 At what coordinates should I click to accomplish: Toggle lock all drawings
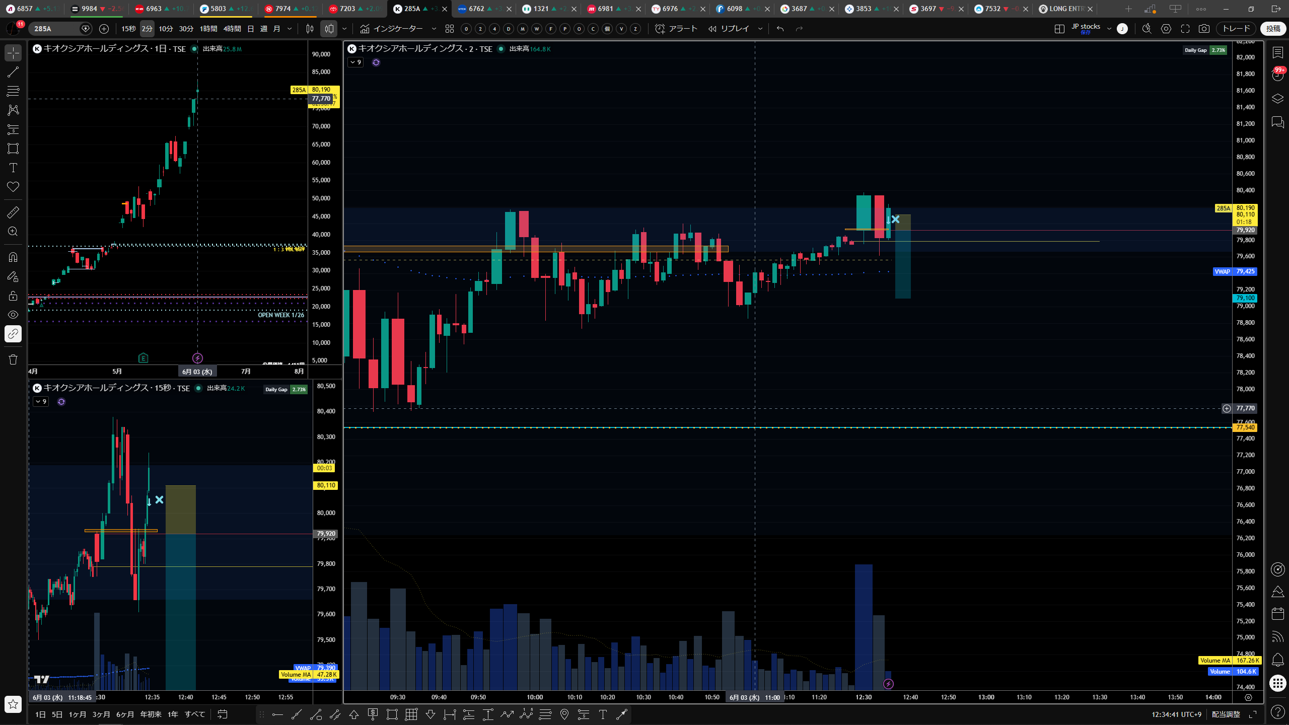(x=13, y=296)
